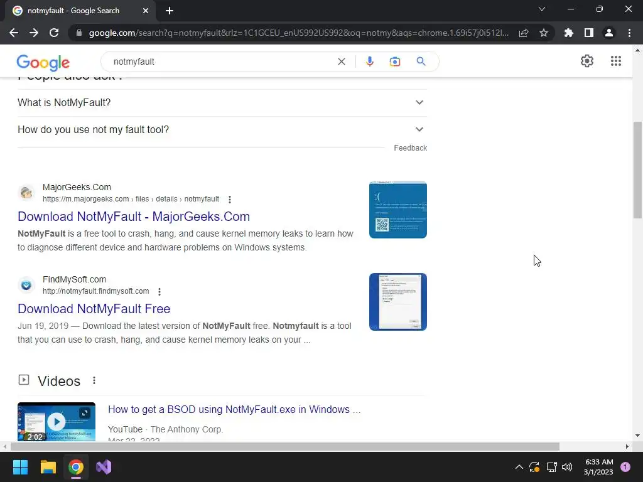Focus the notmyfault search field

pos(222,62)
